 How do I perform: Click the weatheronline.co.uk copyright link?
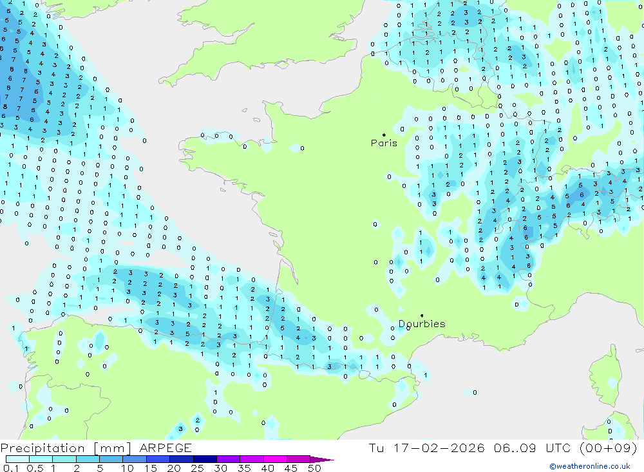pyautogui.click(x=590, y=466)
